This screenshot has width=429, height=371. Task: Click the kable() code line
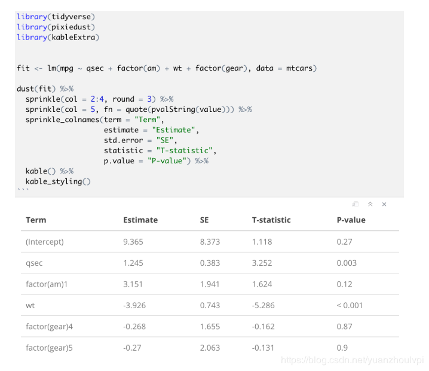tap(50, 171)
